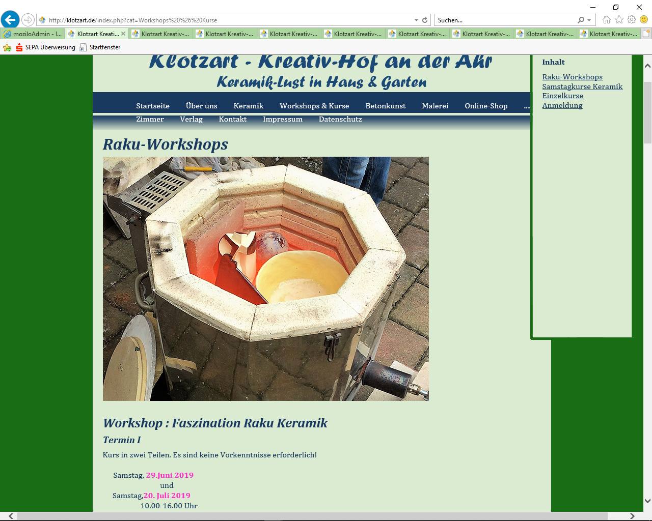Image resolution: width=652 pixels, height=521 pixels.
Task: Close the active Klotzart Kreati tab
Action: [123, 34]
